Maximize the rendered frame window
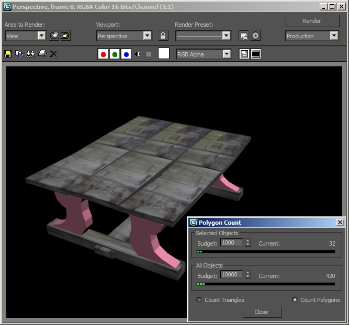This screenshot has width=349, height=325. [x=332, y=7]
